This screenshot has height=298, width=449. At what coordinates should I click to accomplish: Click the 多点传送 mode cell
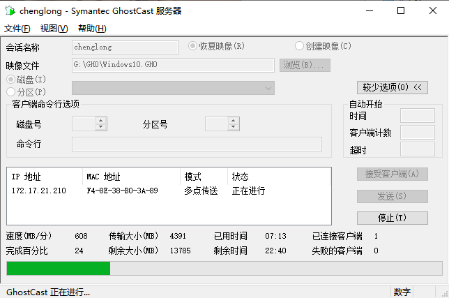tap(201, 191)
